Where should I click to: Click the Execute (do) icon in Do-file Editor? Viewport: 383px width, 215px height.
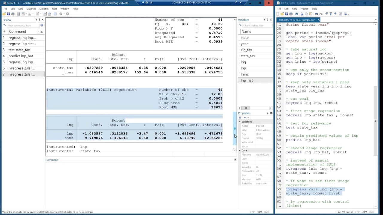(345, 14)
